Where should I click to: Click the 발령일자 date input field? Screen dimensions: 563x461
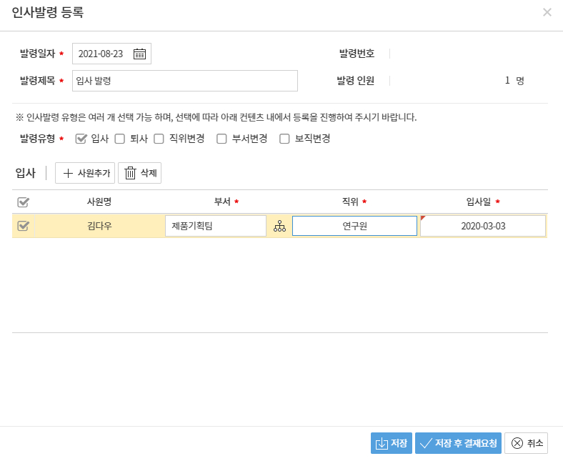102,54
